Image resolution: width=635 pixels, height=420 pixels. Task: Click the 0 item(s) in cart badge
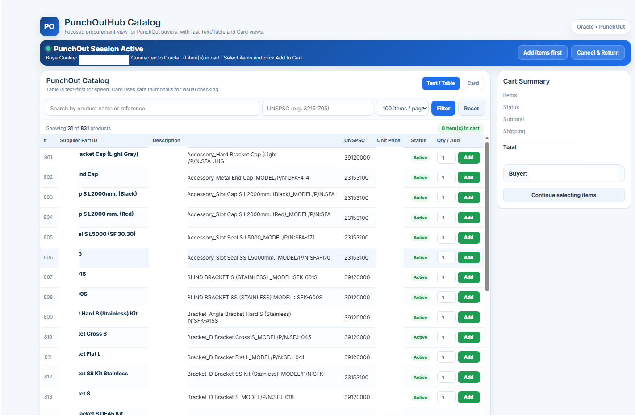(x=460, y=128)
